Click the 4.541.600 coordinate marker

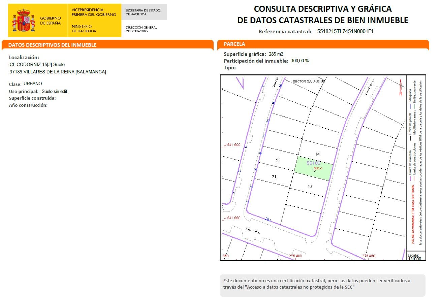click(231, 145)
